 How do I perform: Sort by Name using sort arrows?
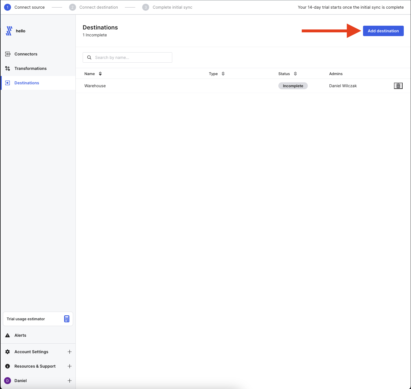[x=100, y=74]
